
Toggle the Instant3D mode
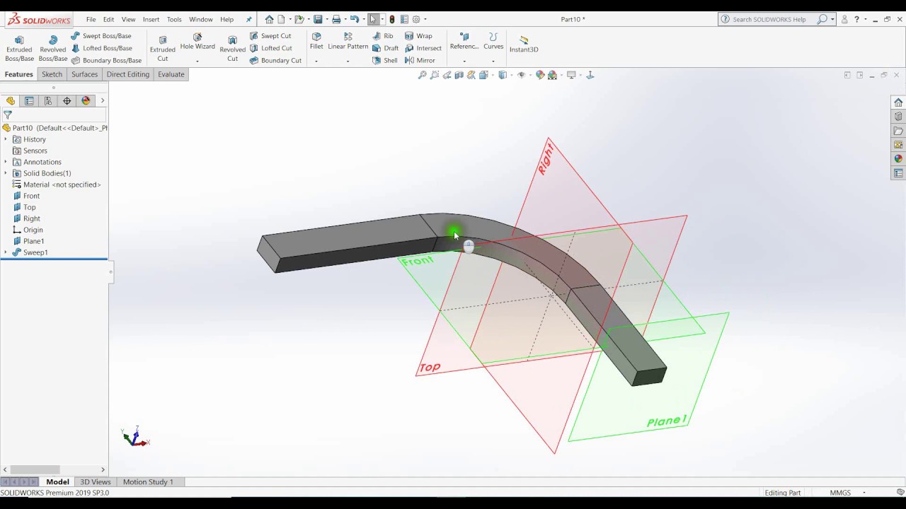coord(524,44)
